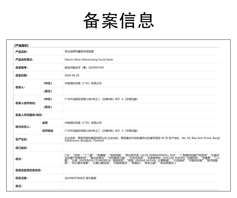Select the 境内责任人 company name value
The height and width of the screenshot is (198, 237).
click(x=83, y=123)
